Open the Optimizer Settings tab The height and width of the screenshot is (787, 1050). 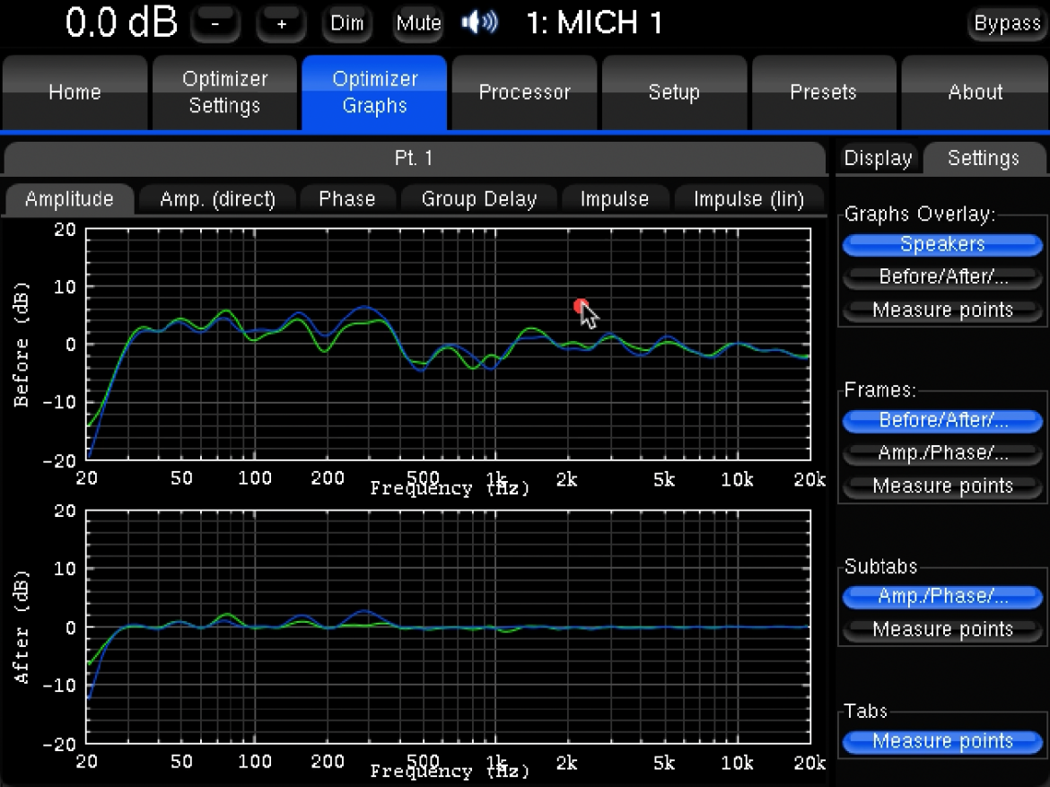point(225,92)
